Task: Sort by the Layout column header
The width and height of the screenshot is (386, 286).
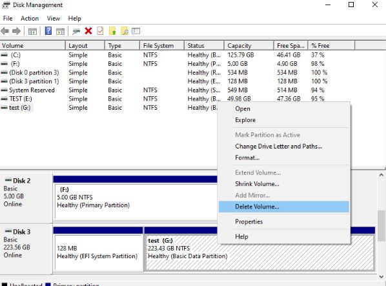Action: (x=85, y=46)
